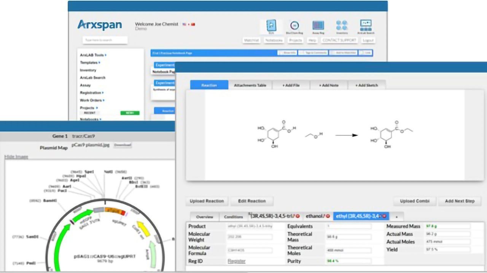This screenshot has height=273, width=487.
Task: Open the Inventory icon in header
Action: (342, 27)
